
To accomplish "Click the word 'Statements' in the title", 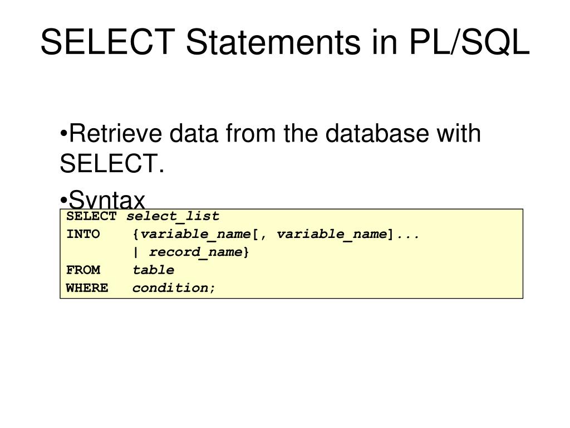I will [272, 42].
